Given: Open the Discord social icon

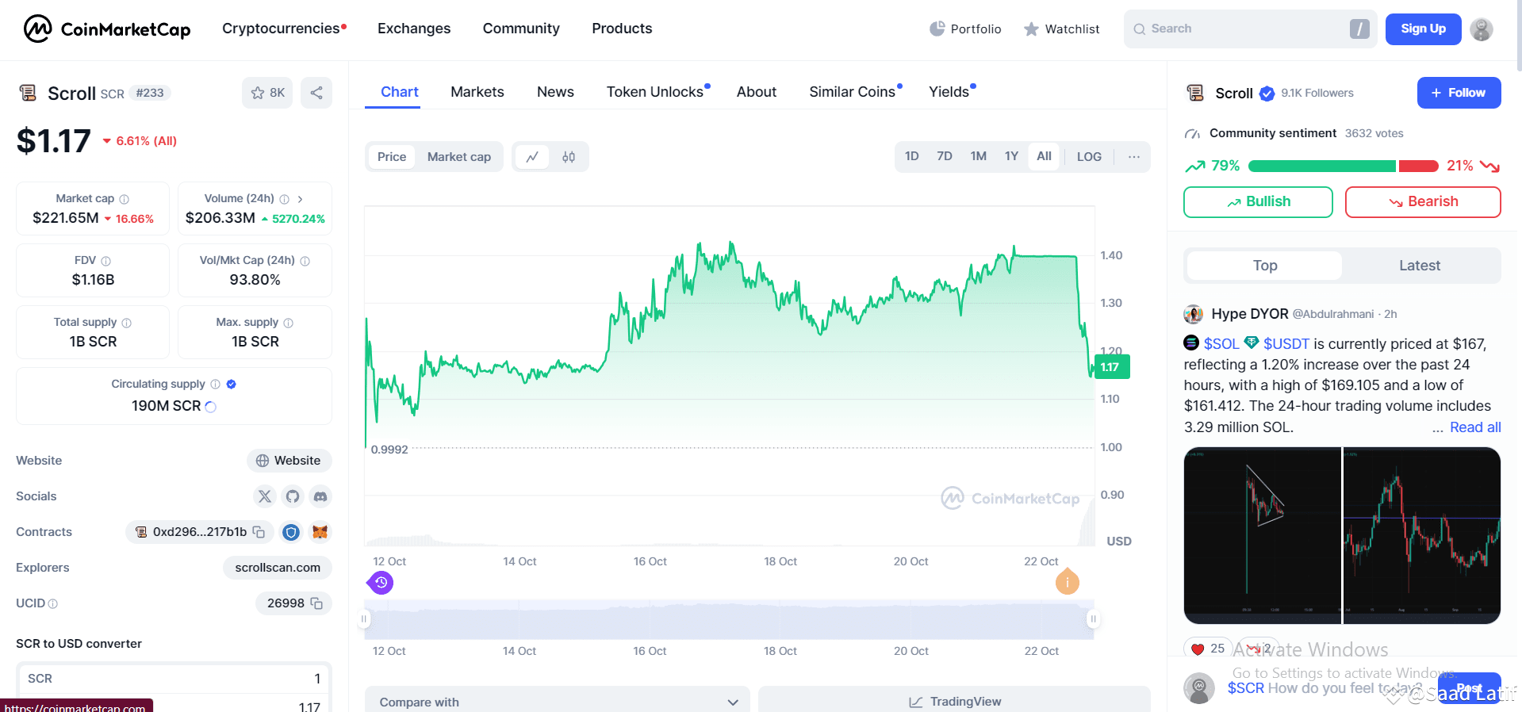Looking at the screenshot, I should click(x=320, y=496).
